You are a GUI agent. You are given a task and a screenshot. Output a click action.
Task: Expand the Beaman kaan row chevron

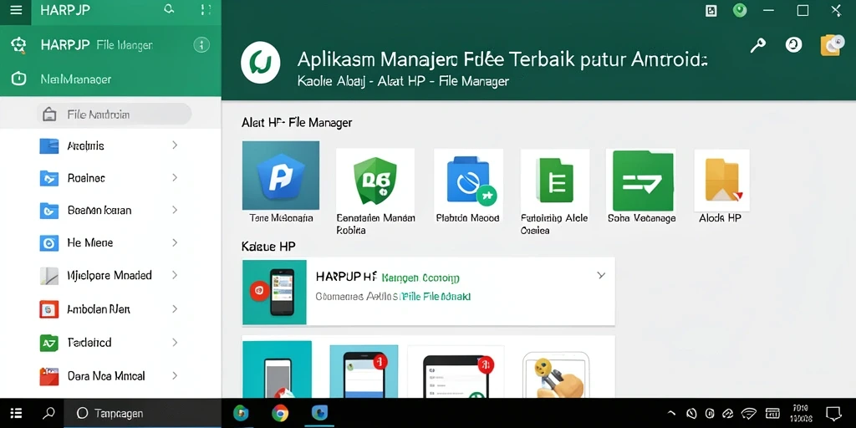point(175,210)
